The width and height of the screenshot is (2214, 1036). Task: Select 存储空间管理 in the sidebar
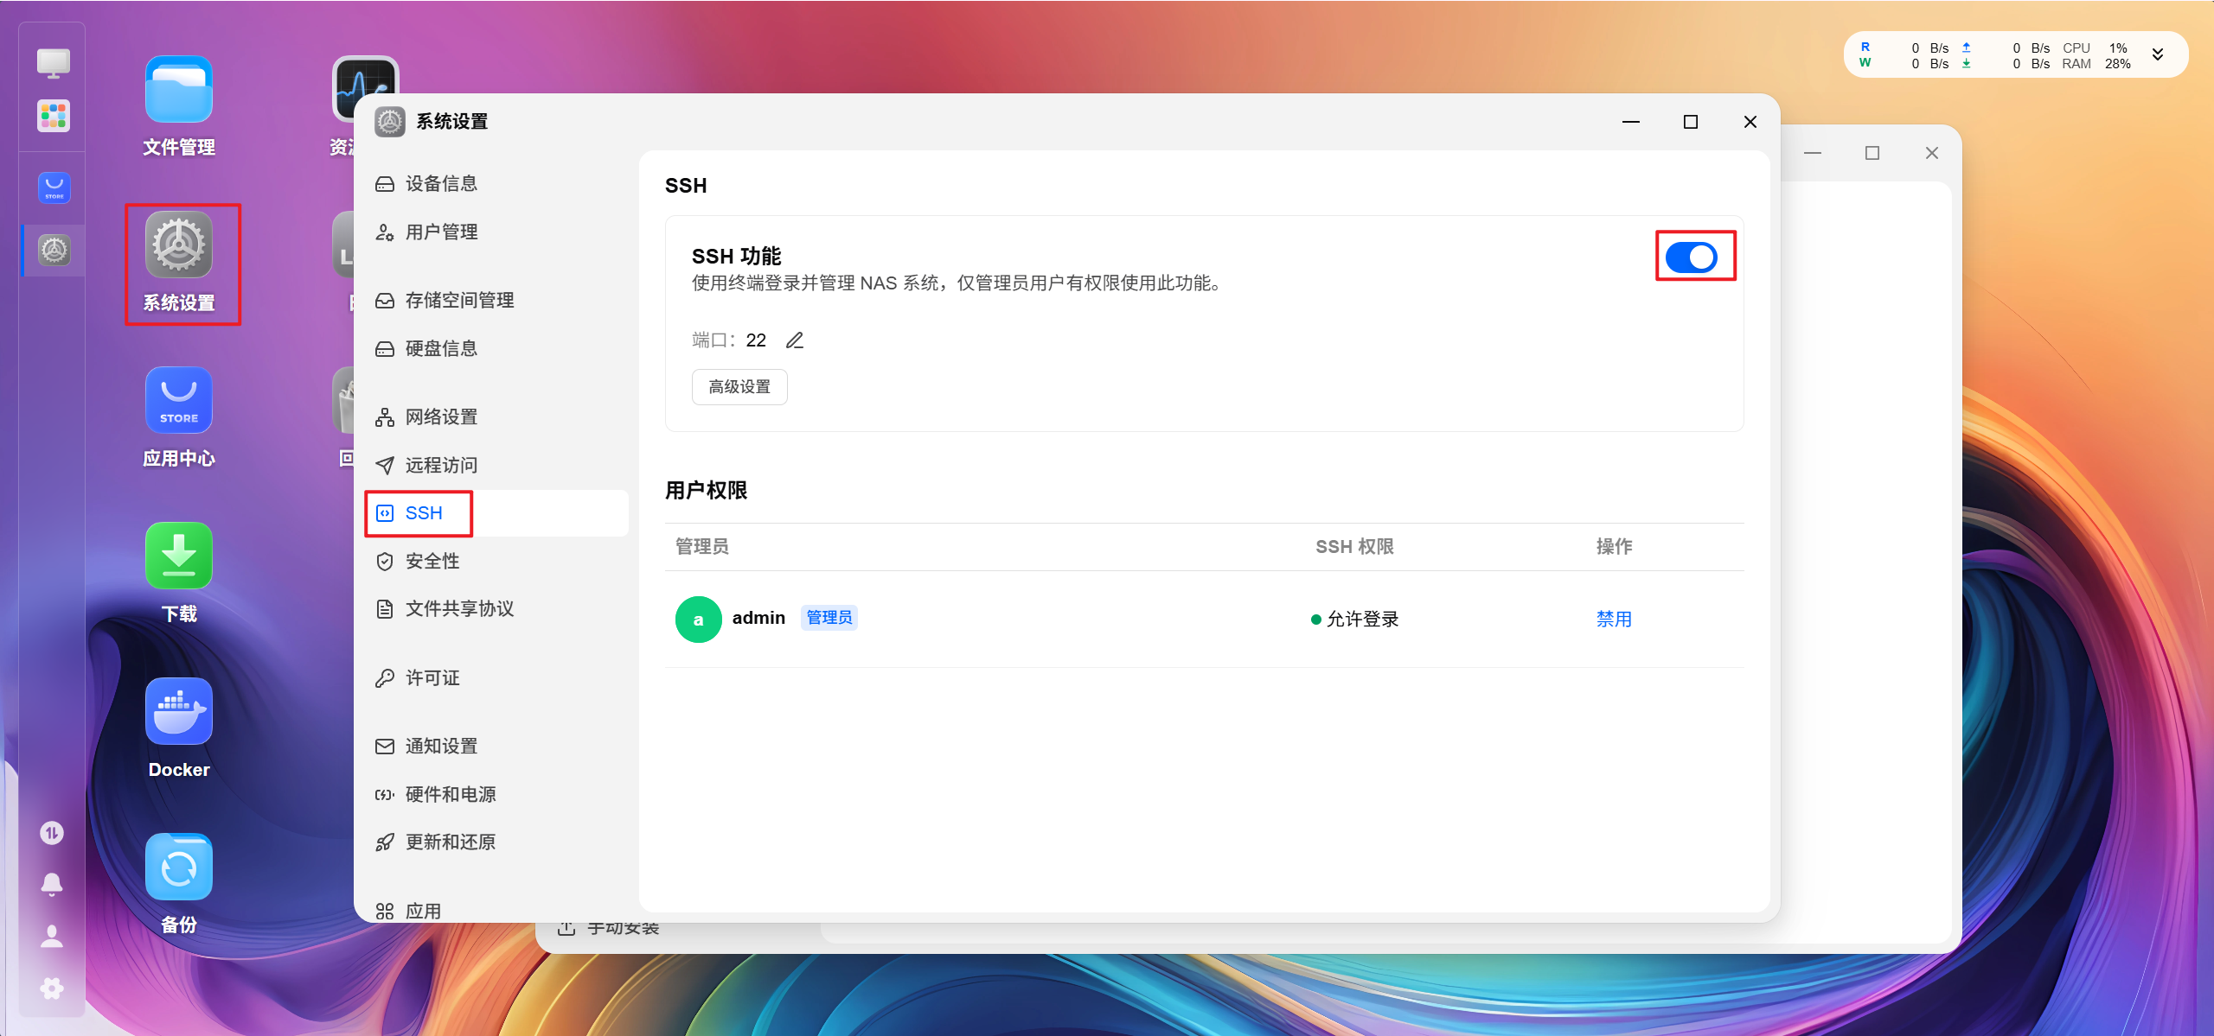[x=496, y=300]
